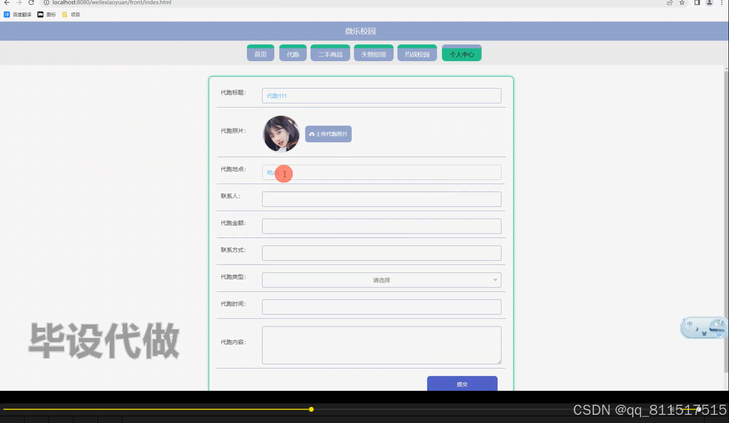Click the yellow video progress marker

(x=311, y=409)
